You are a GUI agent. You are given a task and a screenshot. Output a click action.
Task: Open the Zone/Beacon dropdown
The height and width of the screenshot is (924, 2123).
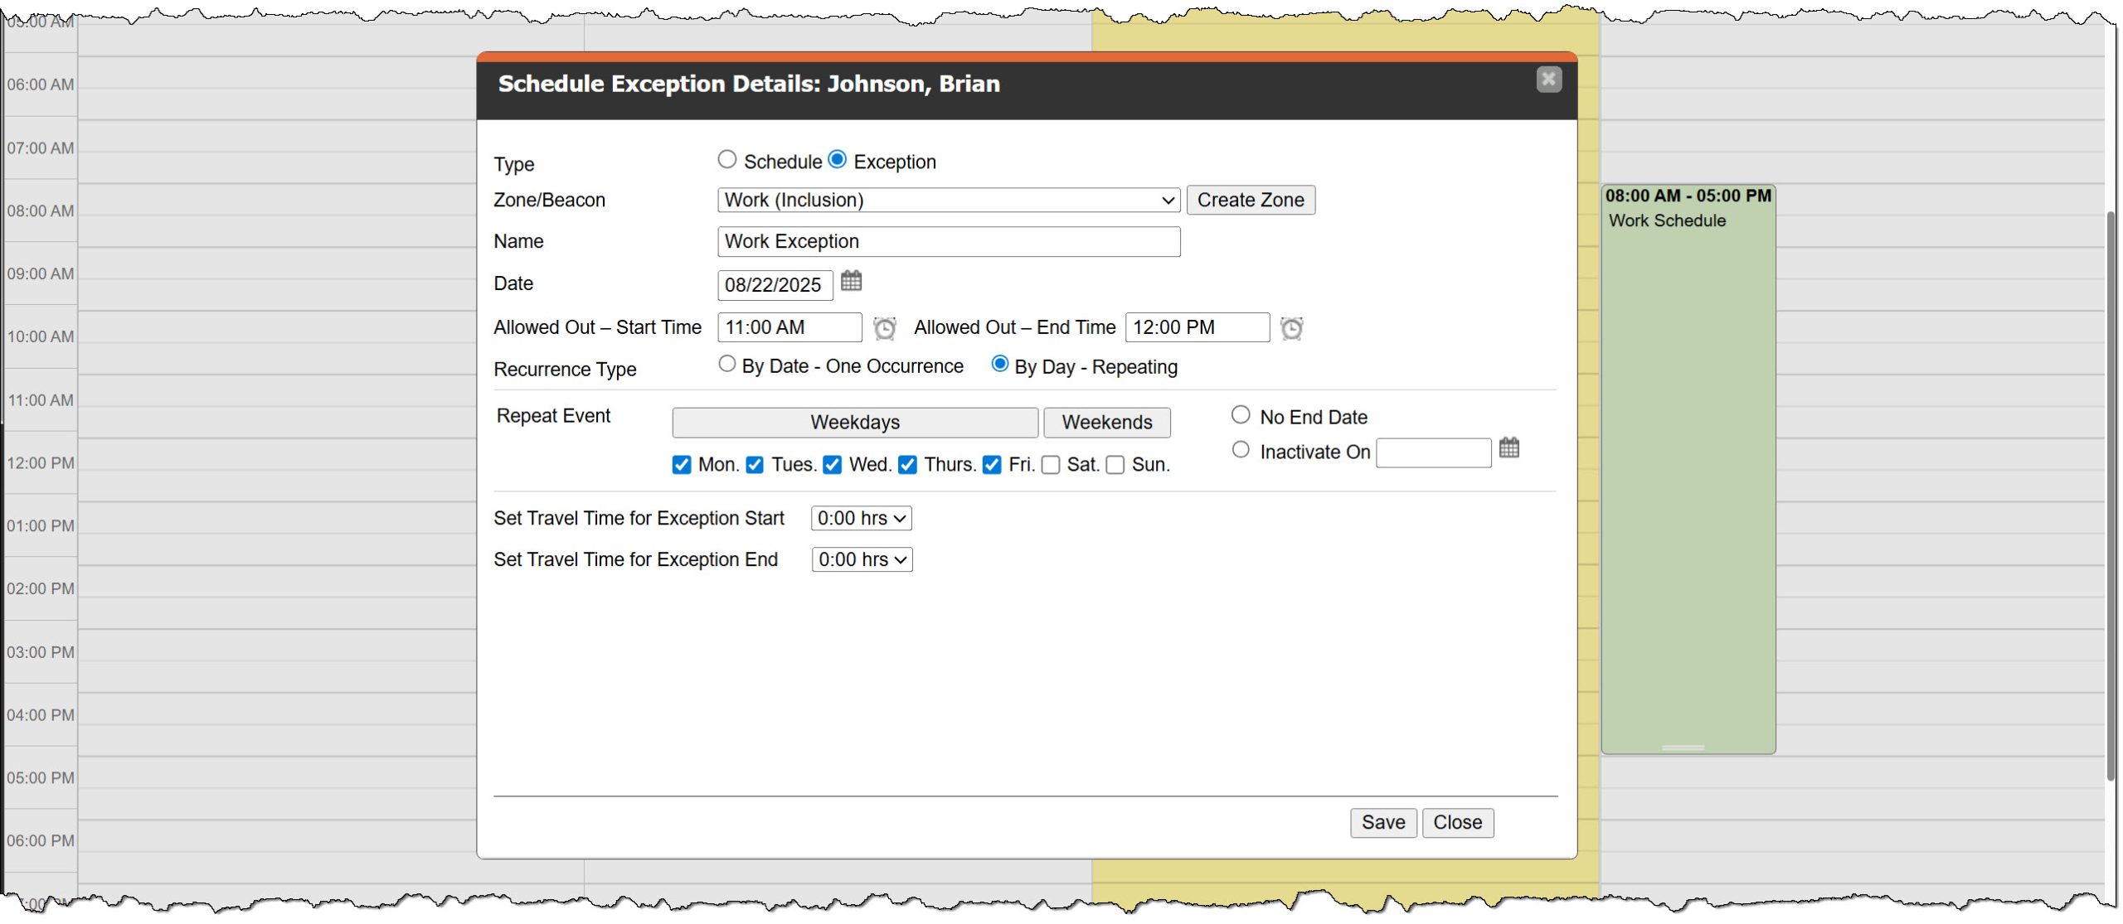pos(948,201)
